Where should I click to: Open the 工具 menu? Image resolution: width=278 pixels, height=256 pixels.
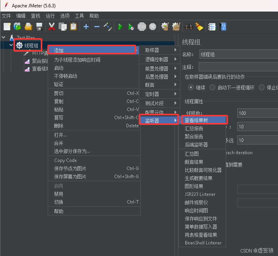80,16
